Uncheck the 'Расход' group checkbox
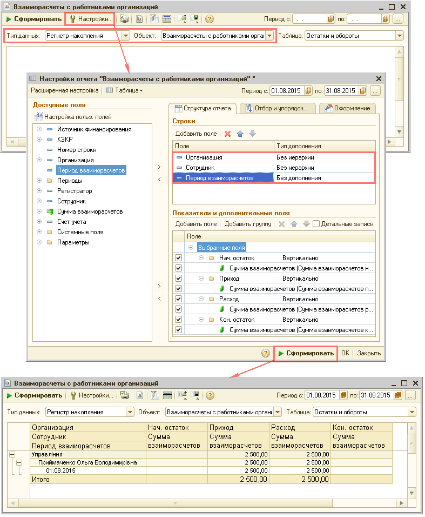Viewport: 425px width, 517px height. pyautogui.click(x=178, y=299)
